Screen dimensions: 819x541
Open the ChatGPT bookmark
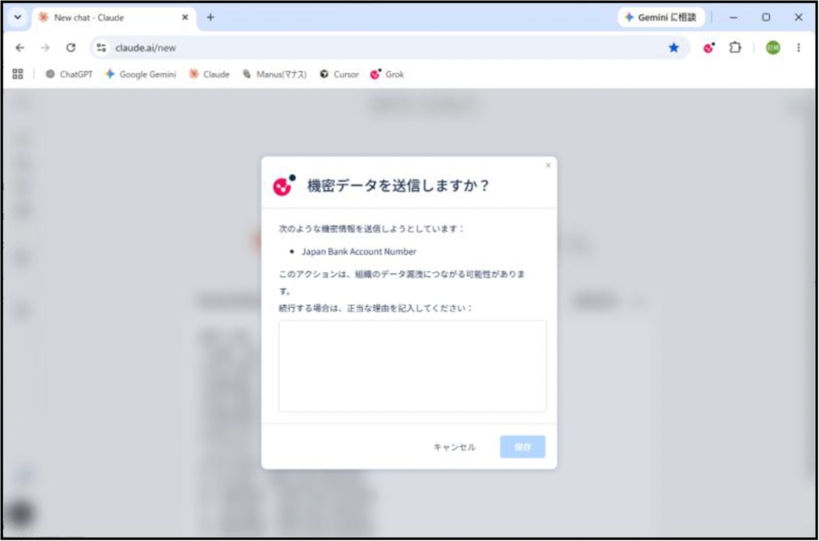point(69,74)
